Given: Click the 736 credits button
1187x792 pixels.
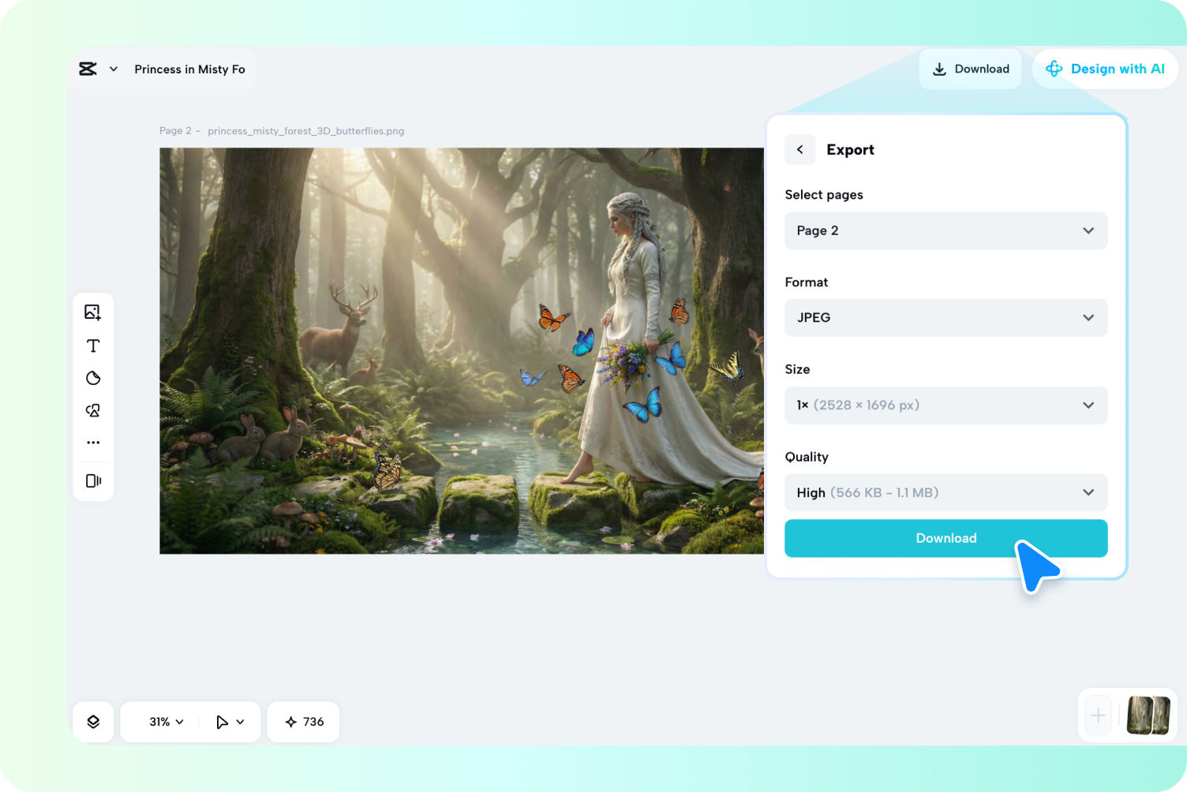Looking at the screenshot, I should coord(304,722).
